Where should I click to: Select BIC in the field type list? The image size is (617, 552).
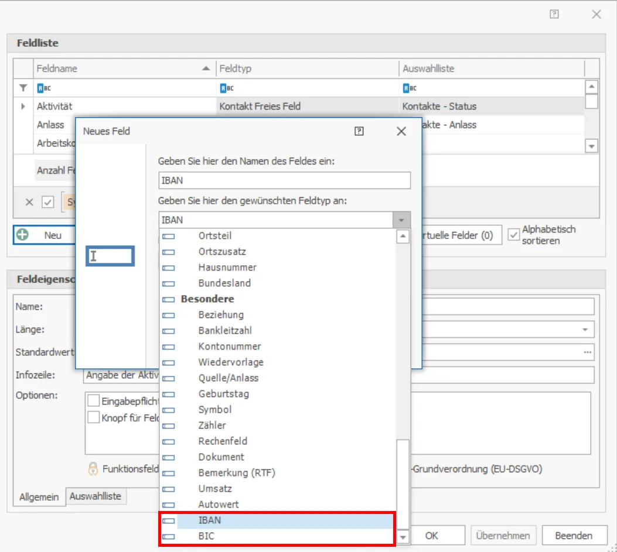coord(278,536)
